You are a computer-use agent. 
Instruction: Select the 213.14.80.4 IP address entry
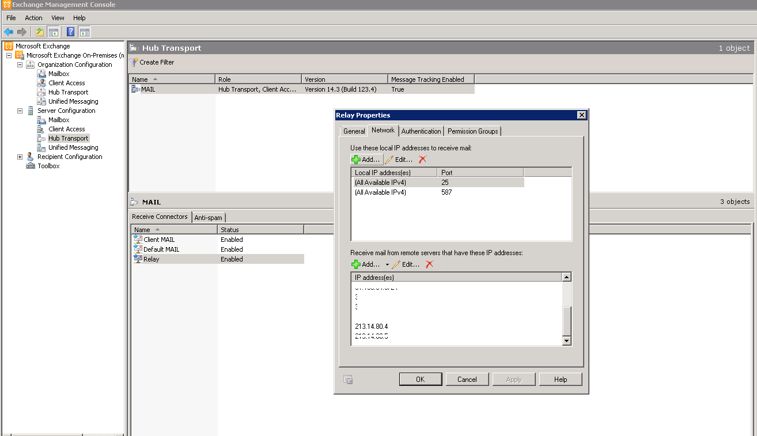coord(372,327)
